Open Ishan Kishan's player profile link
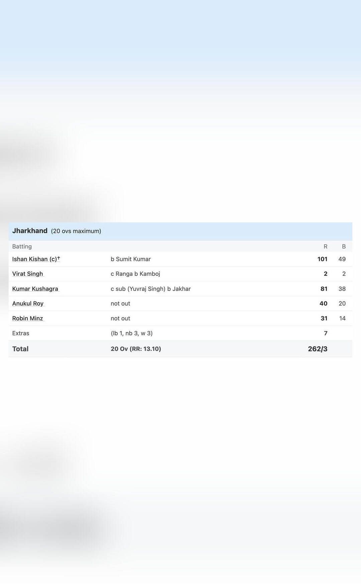The width and height of the screenshot is (361, 584). [x=34, y=259]
